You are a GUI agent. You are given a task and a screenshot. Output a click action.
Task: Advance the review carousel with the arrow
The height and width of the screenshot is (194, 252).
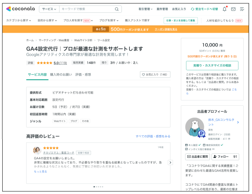point(170,162)
